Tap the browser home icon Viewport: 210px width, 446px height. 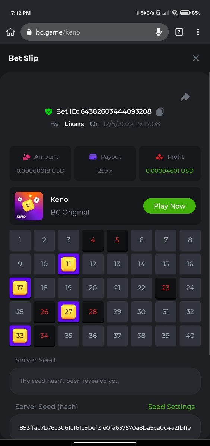[10, 32]
